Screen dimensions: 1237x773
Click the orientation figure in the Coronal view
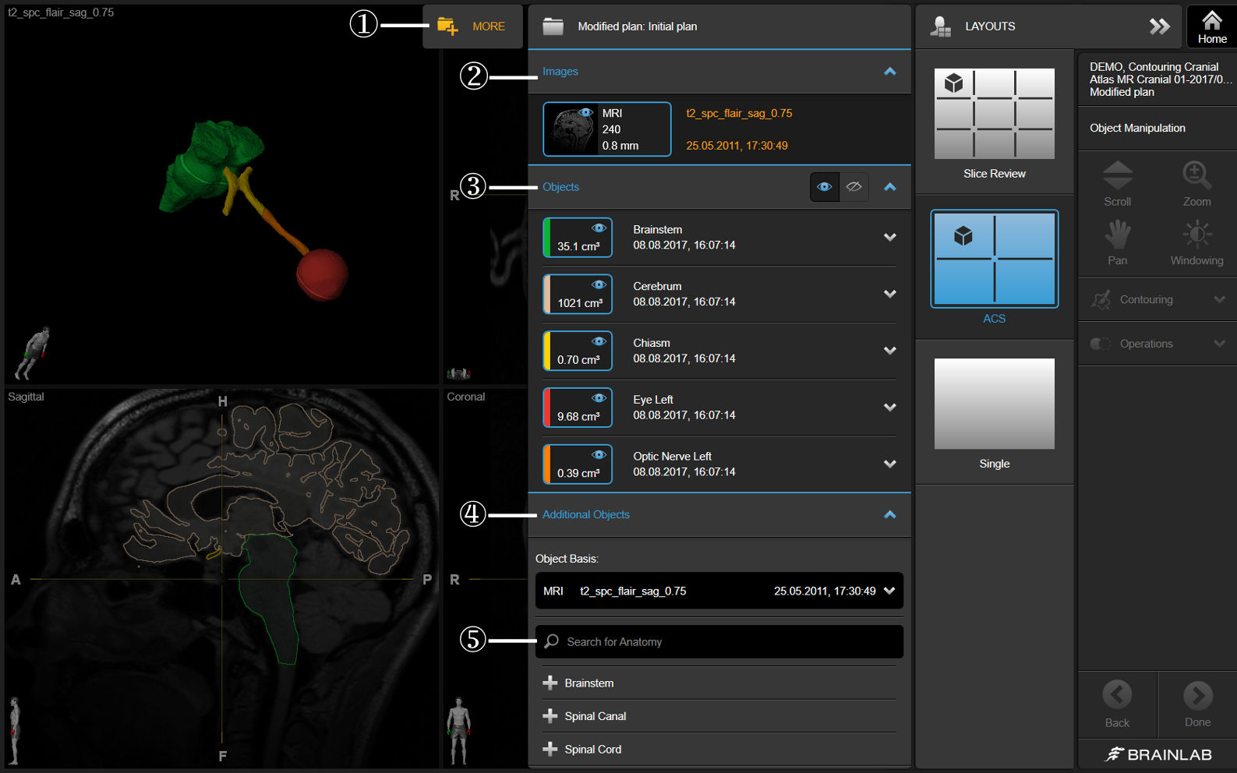(459, 730)
